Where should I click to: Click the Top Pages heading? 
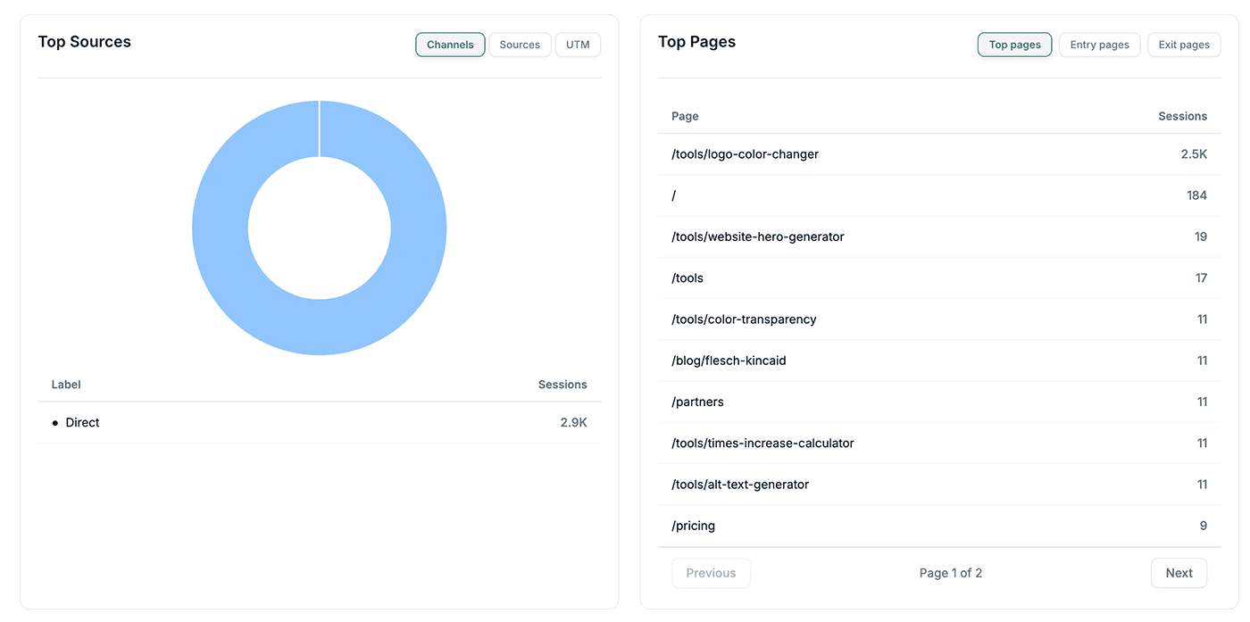tap(696, 42)
